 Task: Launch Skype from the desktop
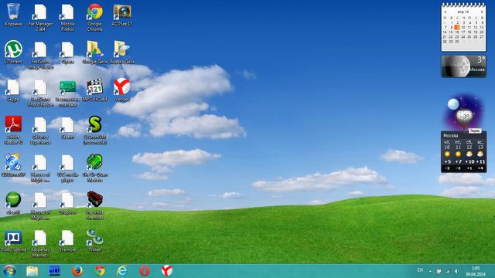click(13, 90)
